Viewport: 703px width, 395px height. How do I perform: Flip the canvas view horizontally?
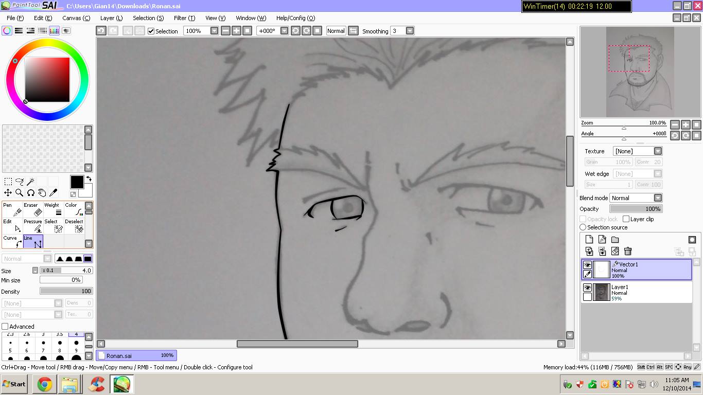click(x=353, y=31)
